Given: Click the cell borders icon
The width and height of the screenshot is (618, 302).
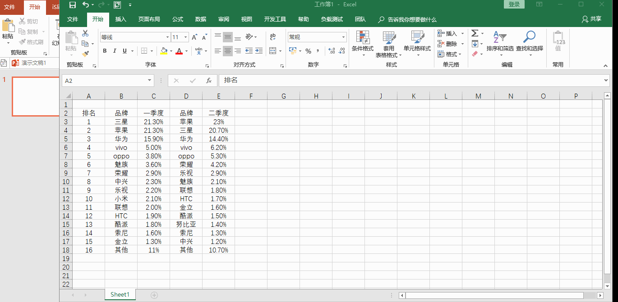Looking at the screenshot, I should coord(144,51).
